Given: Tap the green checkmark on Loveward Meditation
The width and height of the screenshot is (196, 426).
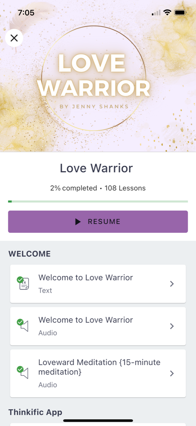Looking at the screenshot, I should 20,369.
